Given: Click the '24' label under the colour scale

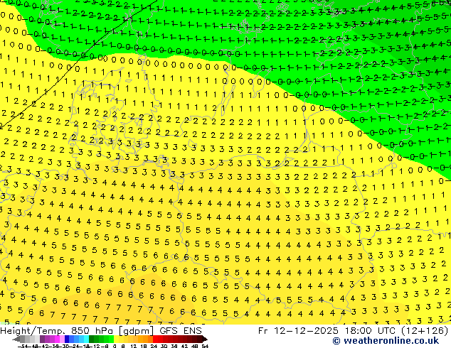Looking at the screenshot, I should click(154, 346).
